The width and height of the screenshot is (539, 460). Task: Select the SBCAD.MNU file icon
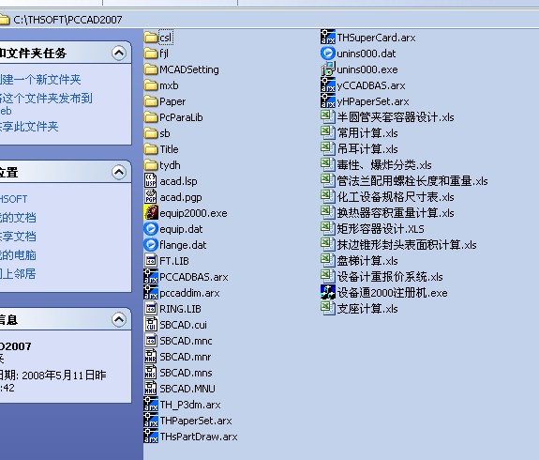(x=151, y=389)
